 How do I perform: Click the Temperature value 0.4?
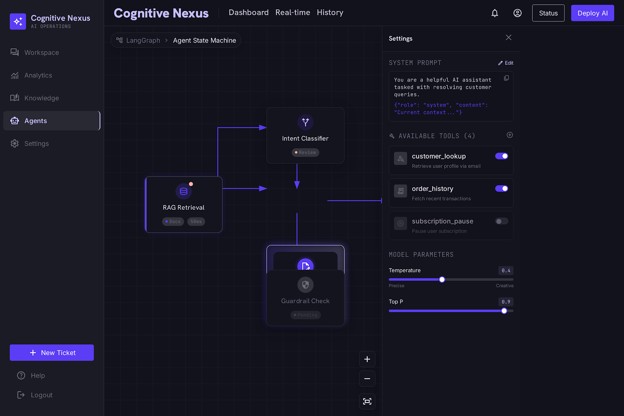[x=506, y=271]
